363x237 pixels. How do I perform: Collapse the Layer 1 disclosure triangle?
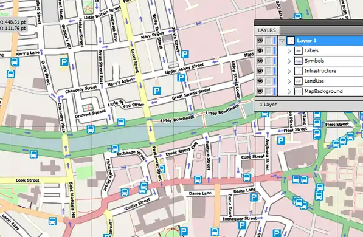point(282,41)
